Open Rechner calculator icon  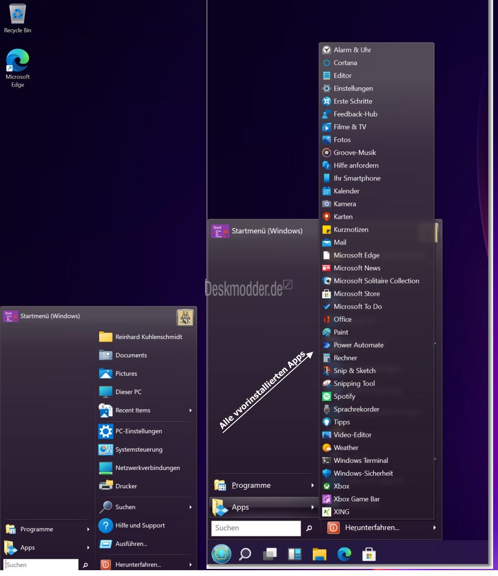click(x=327, y=358)
